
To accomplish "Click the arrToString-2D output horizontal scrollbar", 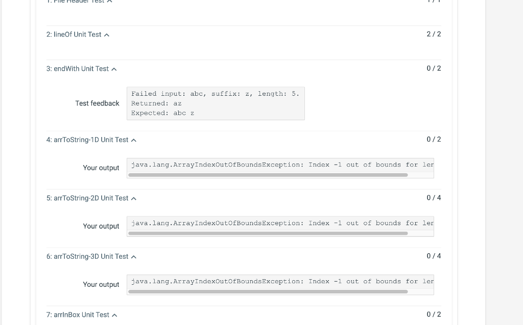I will point(268,233).
